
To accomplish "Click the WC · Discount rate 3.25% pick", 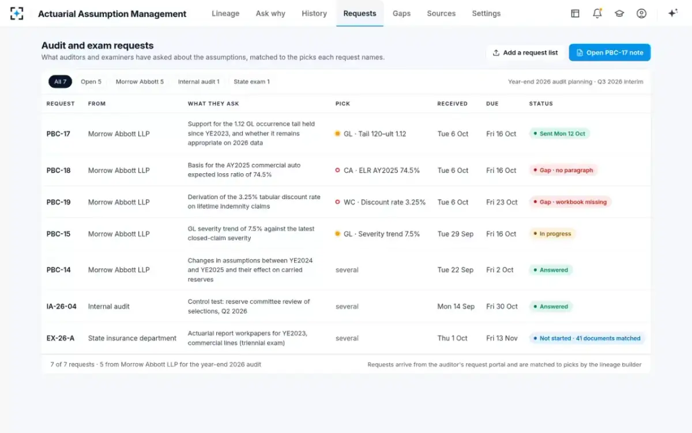I will coord(385,202).
